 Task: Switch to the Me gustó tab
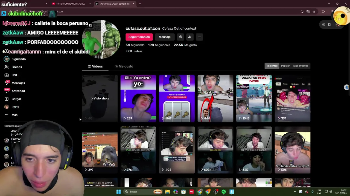pyautogui.click(x=124, y=66)
